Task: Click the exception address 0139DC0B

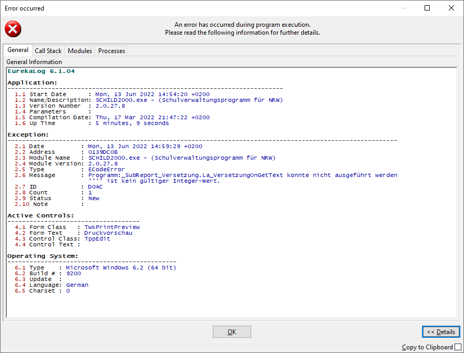Action: point(103,152)
